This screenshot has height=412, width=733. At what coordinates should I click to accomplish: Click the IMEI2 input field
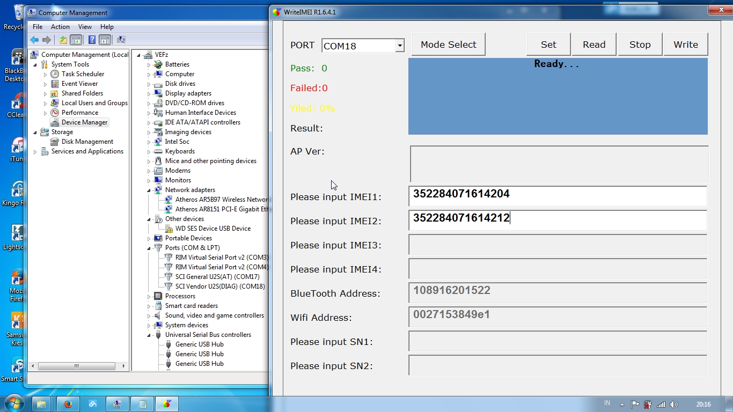(x=558, y=220)
